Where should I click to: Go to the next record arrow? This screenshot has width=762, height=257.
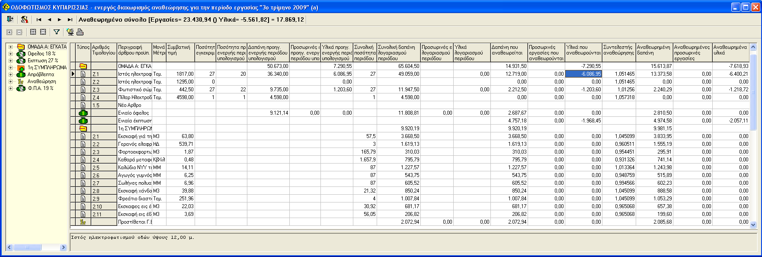coord(59,19)
